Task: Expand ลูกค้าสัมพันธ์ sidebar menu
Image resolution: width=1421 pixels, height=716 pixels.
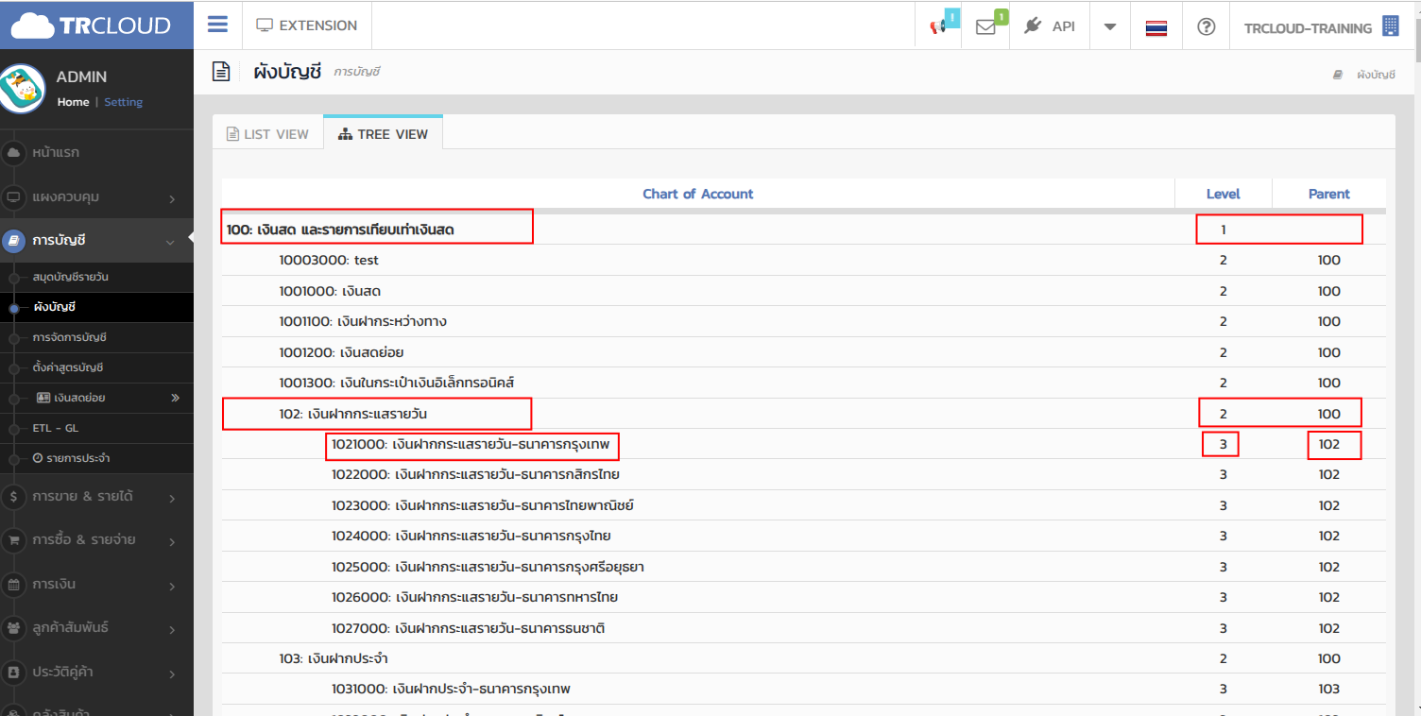Action: point(96,628)
